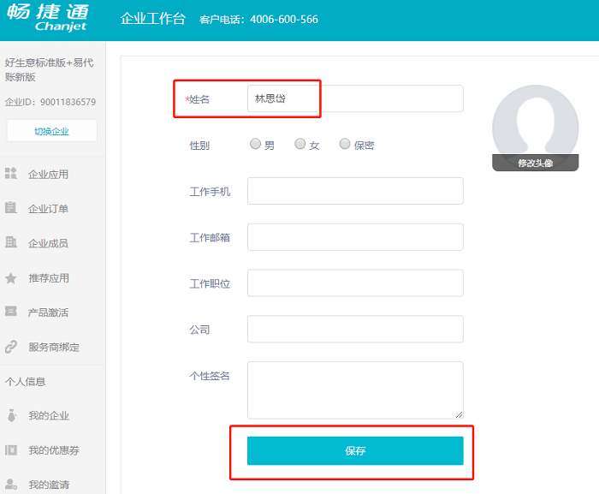Click the 企业订单 clipboard icon

pyautogui.click(x=10, y=208)
